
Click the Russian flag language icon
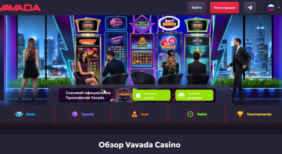pyautogui.click(x=271, y=8)
